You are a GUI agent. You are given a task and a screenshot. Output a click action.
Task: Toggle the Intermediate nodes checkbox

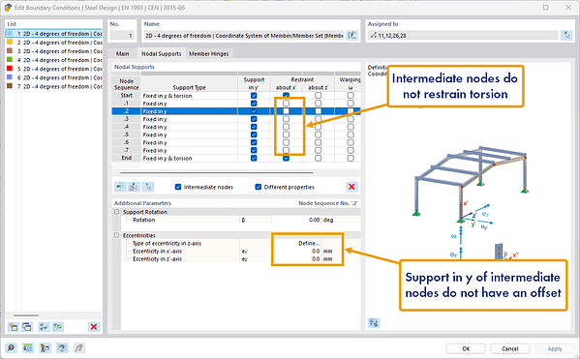(x=178, y=187)
